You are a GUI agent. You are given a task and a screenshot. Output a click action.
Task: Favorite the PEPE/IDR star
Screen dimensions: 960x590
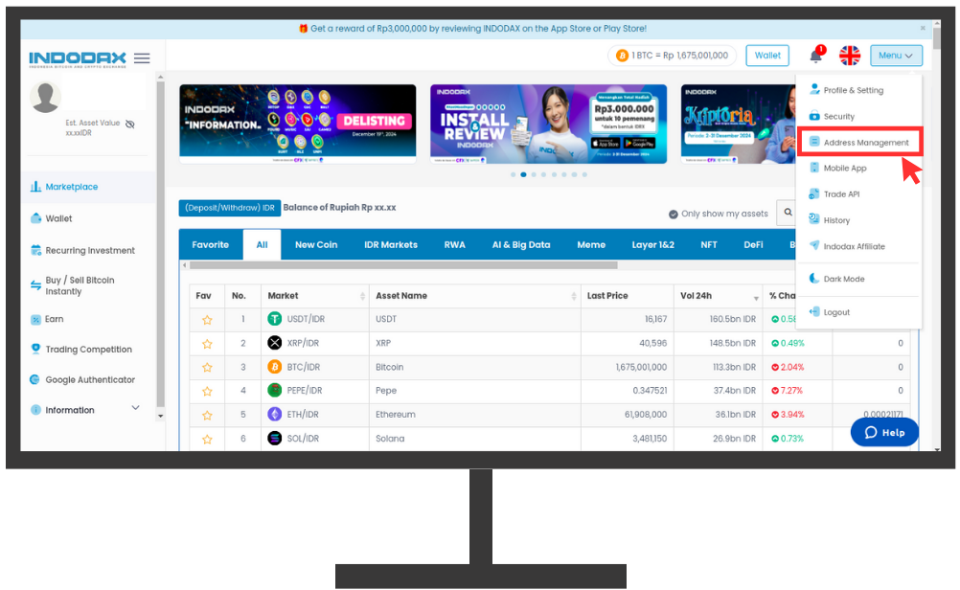click(x=207, y=391)
